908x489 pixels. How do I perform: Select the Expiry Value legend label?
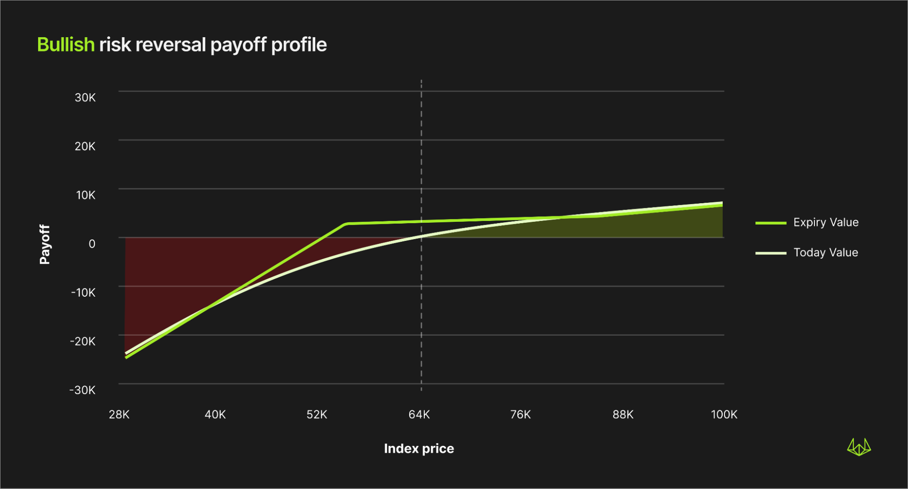[x=826, y=222]
